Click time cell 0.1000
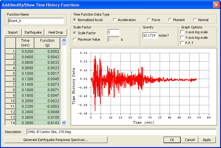221x148 pixels. [x=25, y=73]
